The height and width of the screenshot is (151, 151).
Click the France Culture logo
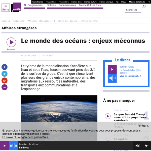pyautogui.click(x=16, y=7)
